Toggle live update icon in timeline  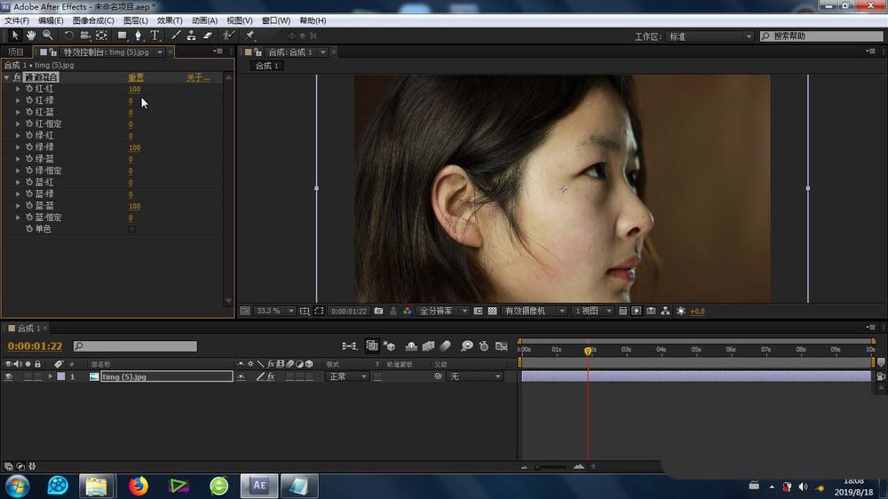[371, 346]
